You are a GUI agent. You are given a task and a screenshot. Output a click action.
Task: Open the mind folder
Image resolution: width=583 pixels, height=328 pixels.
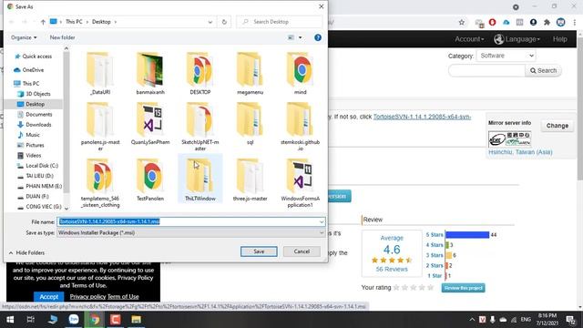click(300, 74)
